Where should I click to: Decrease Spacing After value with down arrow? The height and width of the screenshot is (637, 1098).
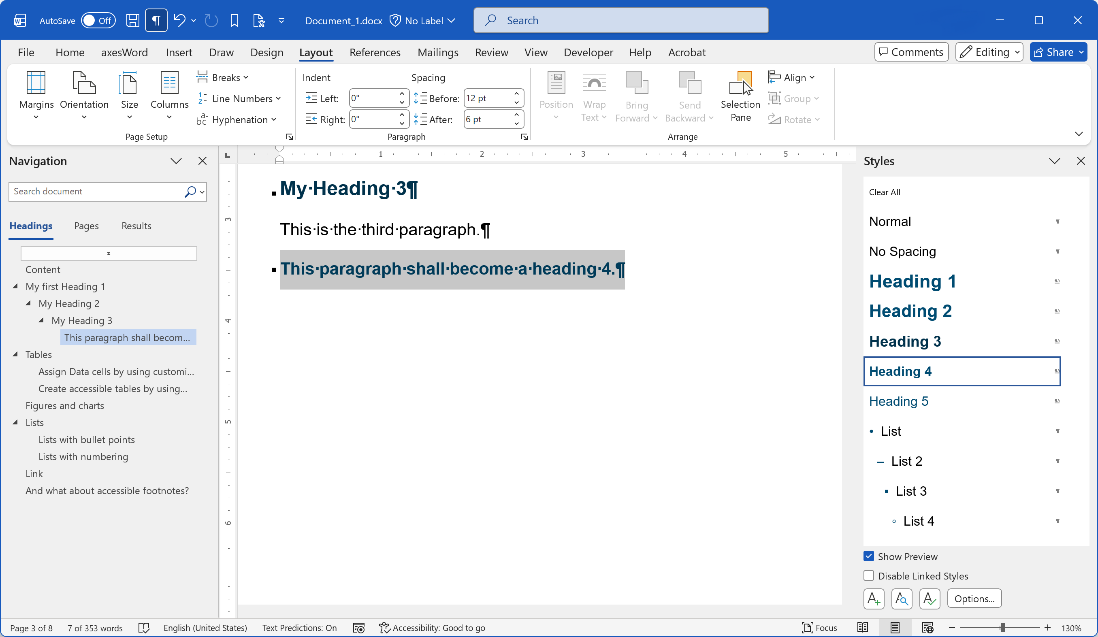516,123
